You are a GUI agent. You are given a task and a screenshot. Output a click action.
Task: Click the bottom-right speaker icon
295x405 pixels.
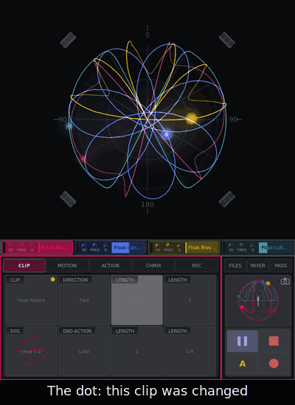click(227, 199)
